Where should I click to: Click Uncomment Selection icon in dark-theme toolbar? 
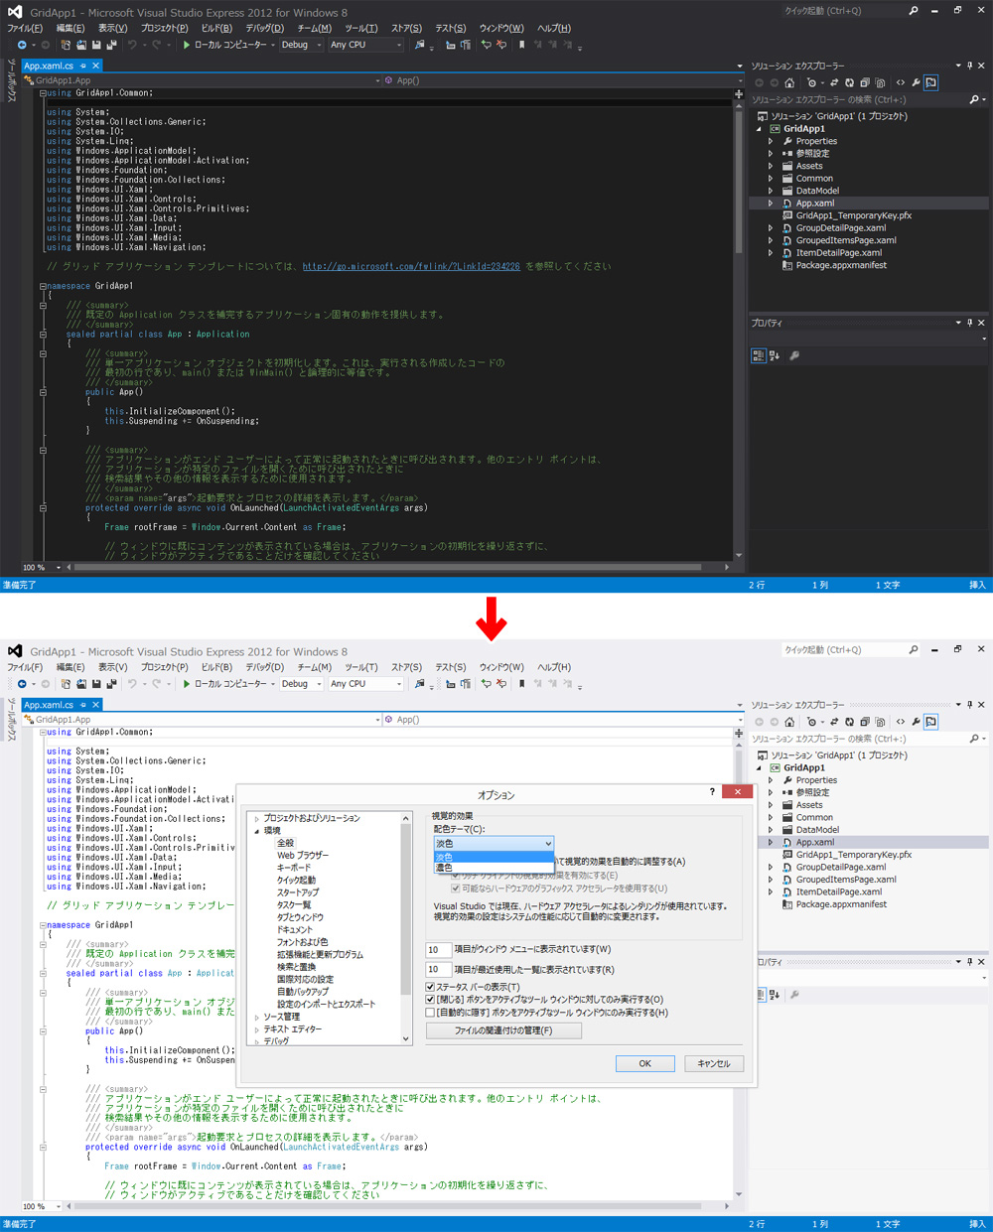click(500, 45)
